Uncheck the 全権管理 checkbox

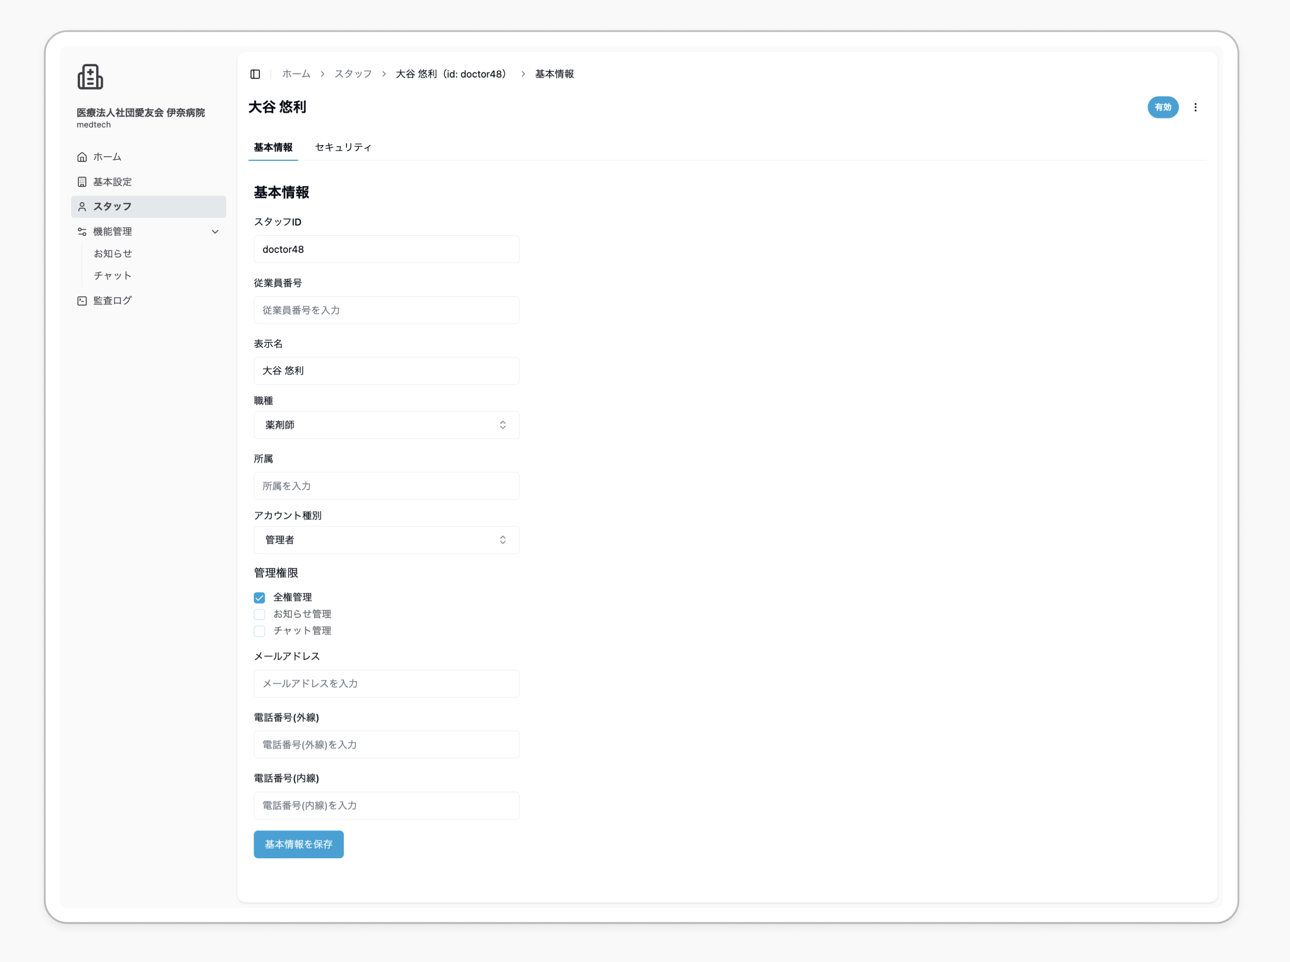259,597
